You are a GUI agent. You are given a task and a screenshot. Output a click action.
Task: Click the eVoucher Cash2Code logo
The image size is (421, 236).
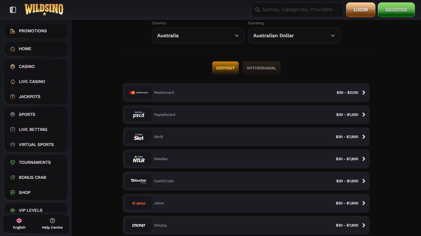[139, 181]
